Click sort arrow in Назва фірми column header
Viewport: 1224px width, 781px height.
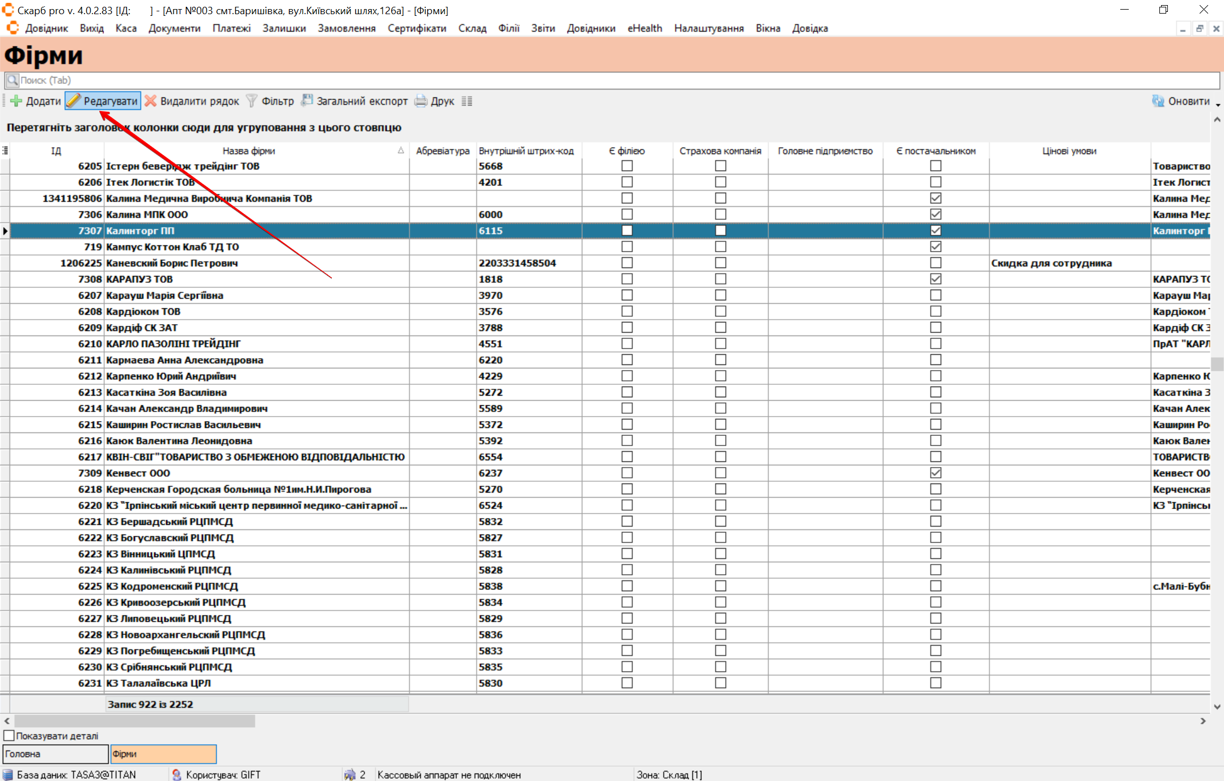[401, 150]
